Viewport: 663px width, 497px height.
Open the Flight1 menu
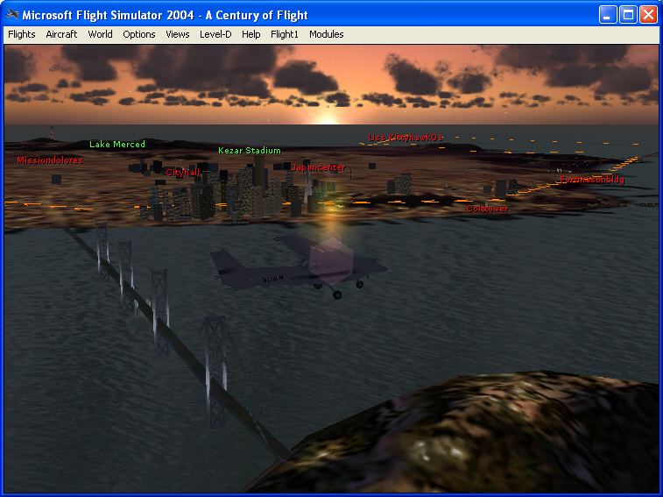tap(285, 34)
